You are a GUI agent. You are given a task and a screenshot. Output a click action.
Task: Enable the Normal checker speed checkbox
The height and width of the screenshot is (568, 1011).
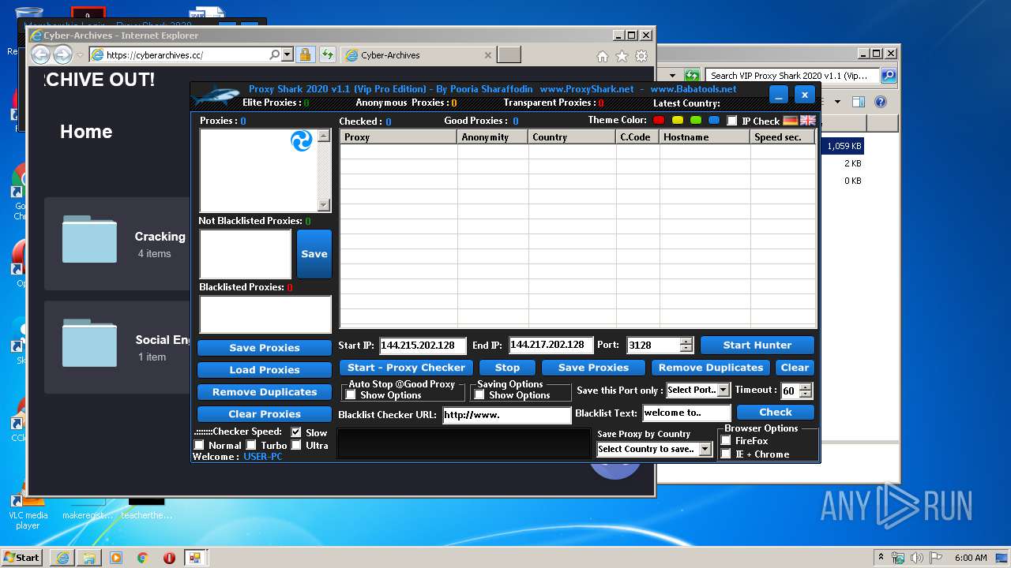(x=199, y=445)
